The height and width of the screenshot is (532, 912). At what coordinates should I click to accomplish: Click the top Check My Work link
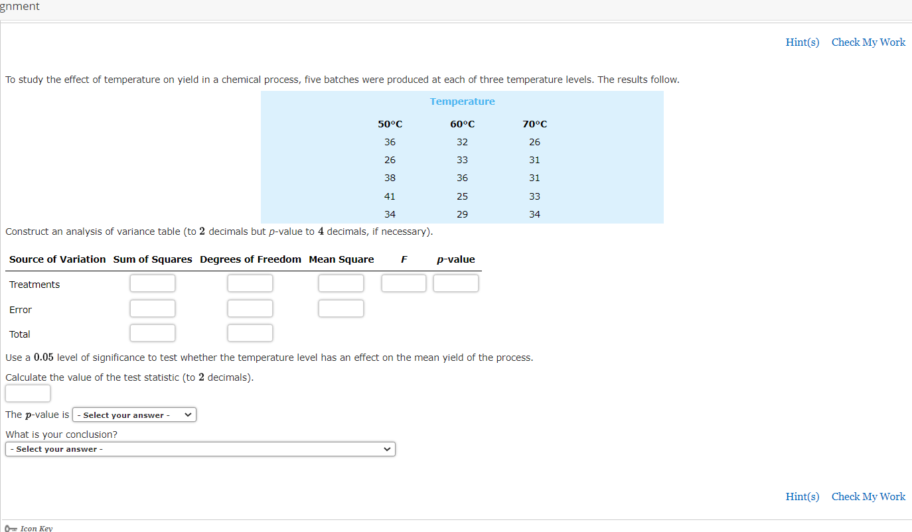tap(868, 42)
